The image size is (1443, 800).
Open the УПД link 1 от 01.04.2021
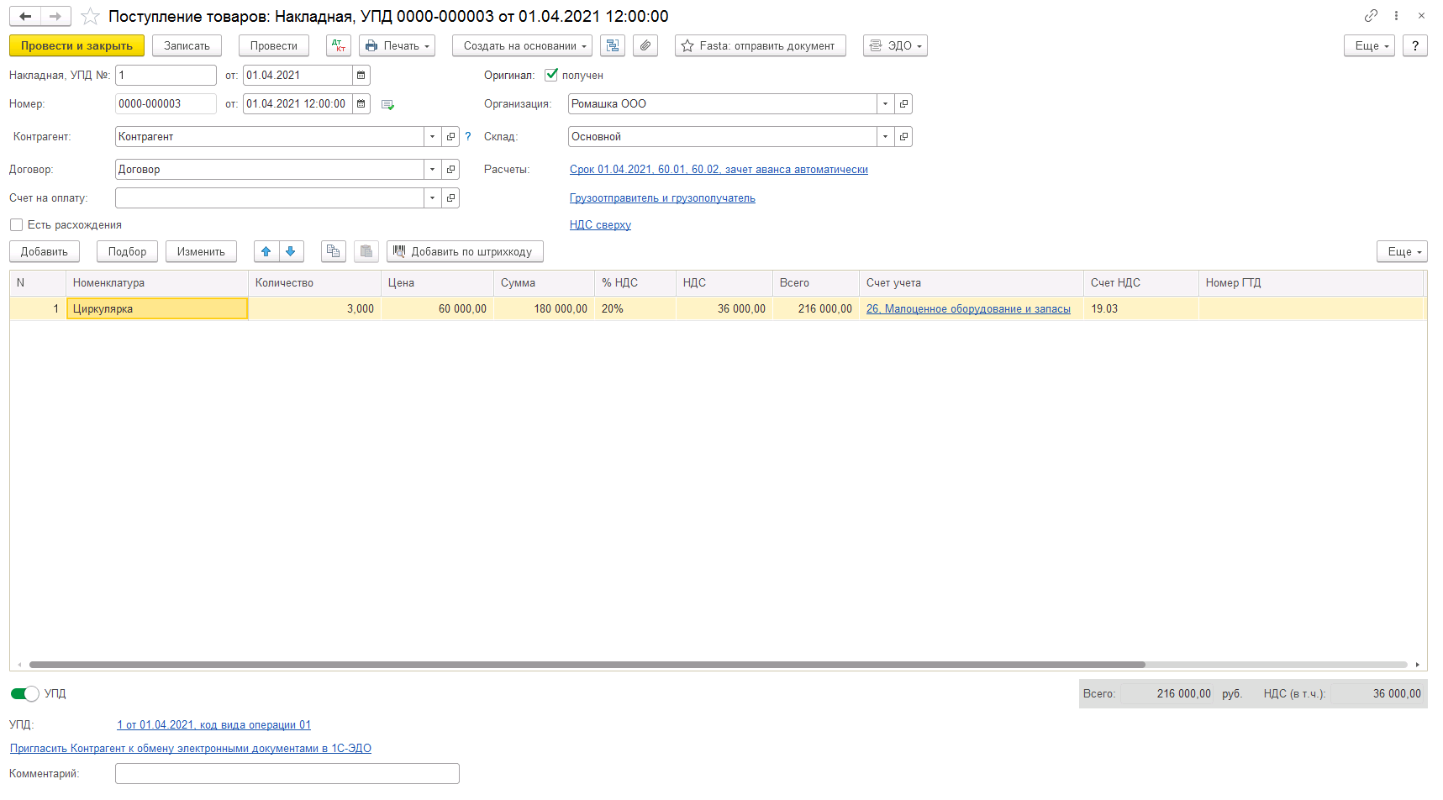tap(214, 724)
